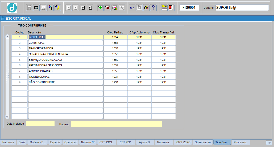The image size is (274, 147).
Task: Open the Menu icon
Action: [x=164, y=7]
